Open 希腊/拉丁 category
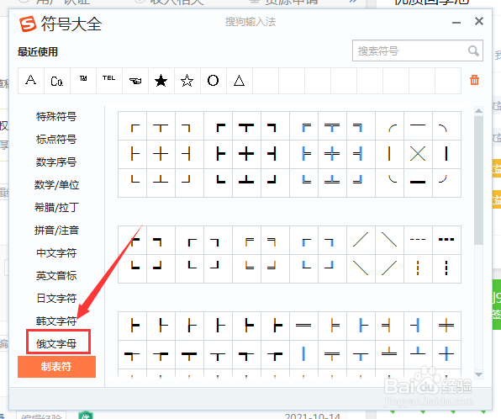The width and height of the screenshot is (501, 419). click(x=56, y=208)
